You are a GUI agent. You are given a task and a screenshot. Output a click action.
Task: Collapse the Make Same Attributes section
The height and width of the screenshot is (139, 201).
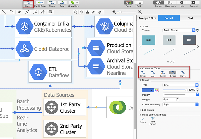coord(140,115)
